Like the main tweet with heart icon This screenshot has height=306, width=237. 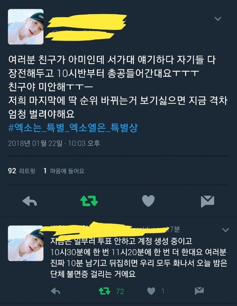click(x=148, y=201)
